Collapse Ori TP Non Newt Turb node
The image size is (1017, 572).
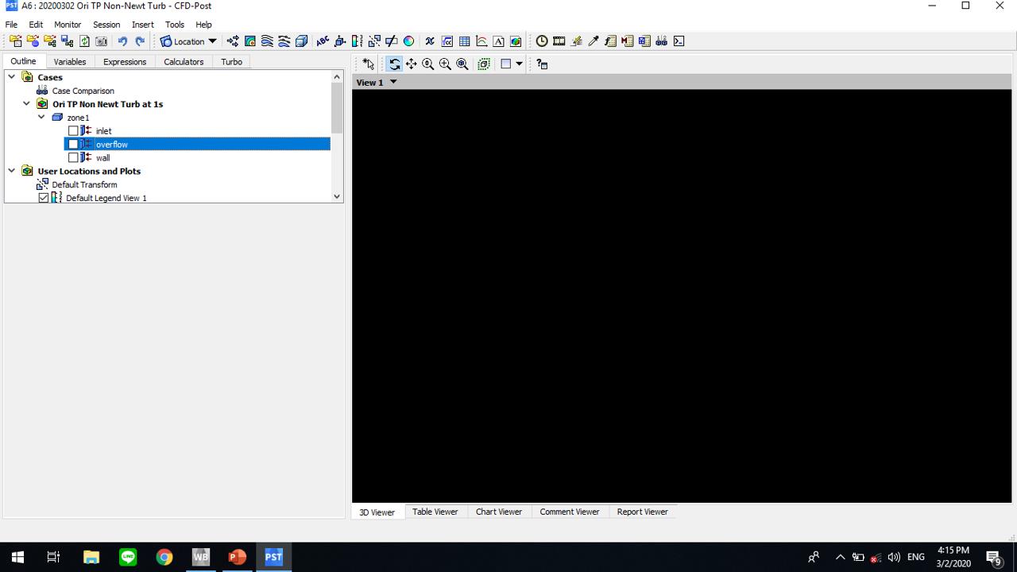26,104
